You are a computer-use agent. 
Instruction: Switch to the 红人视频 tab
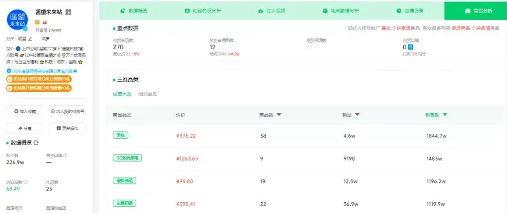coord(272,11)
